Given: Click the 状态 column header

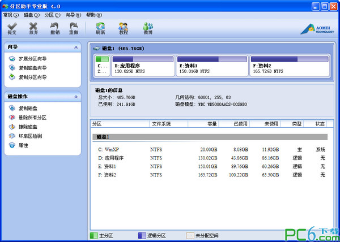Looking at the screenshot, I should [315, 124].
